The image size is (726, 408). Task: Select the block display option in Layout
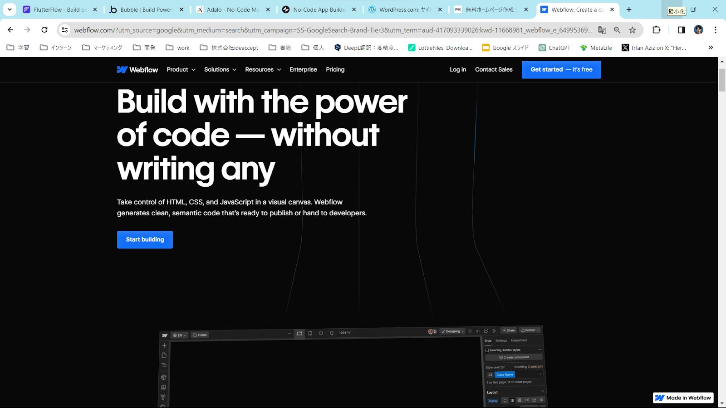(x=505, y=400)
